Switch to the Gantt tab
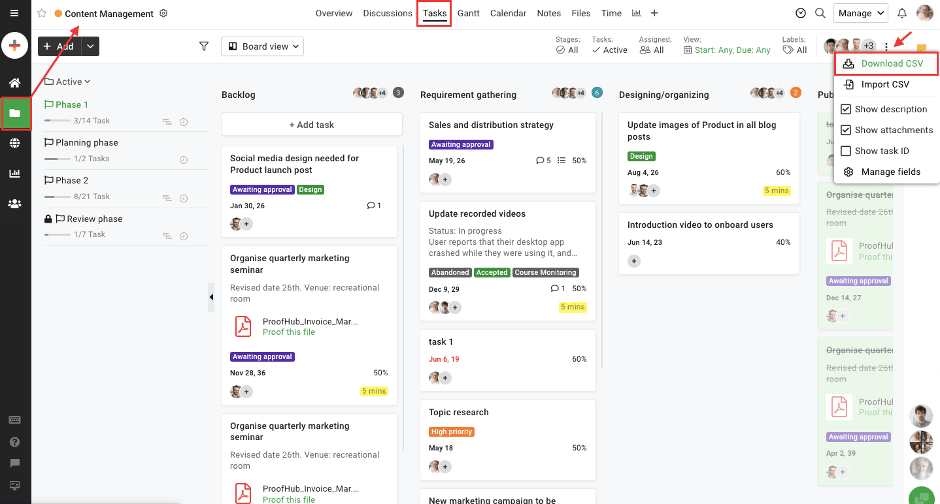This screenshot has height=504, width=940. [468, 13]
